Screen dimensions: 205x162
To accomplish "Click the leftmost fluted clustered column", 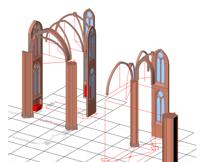I will pyautogui.click(x=27, y=84).
